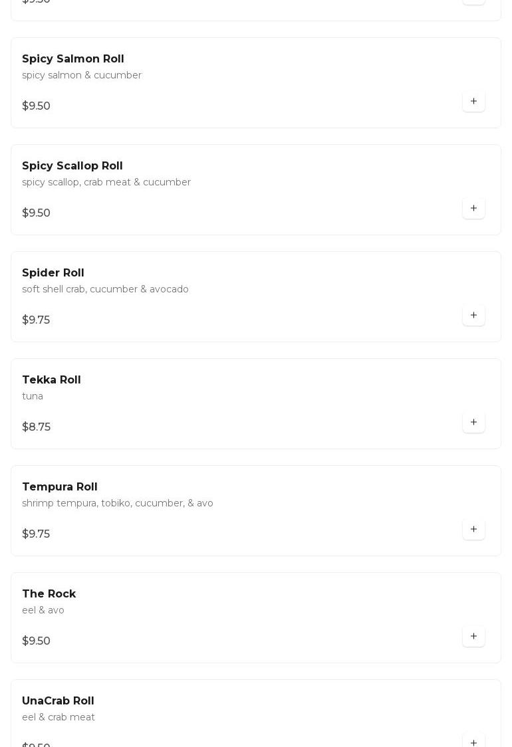Add Tekka Roll via its plus icon
Screen dimensions: 512x747
pyautogui.click(x=473, y=423)
